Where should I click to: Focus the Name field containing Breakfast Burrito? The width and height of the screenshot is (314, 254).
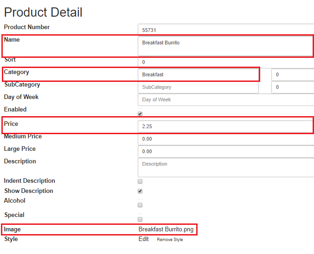click(225, 46)
